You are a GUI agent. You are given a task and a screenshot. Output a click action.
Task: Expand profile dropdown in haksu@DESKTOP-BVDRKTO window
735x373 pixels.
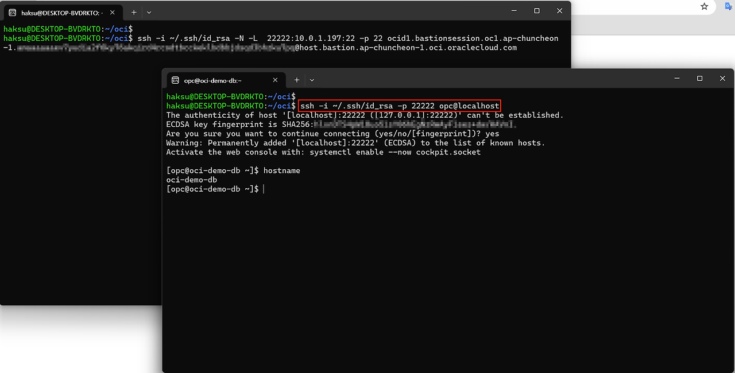149,12
